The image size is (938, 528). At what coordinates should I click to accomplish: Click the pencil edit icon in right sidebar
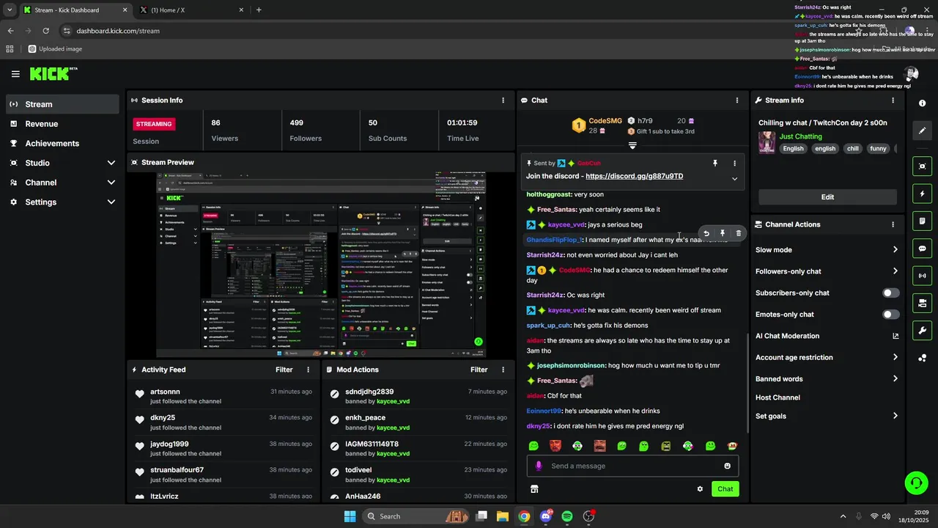point(923,131)
